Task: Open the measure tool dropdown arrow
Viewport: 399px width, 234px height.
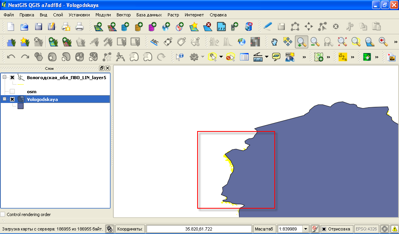Action: (x=267, y=57)
